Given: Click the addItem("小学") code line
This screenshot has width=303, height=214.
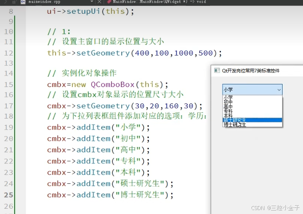Looking at the screenshot, I should coord(98,127).
